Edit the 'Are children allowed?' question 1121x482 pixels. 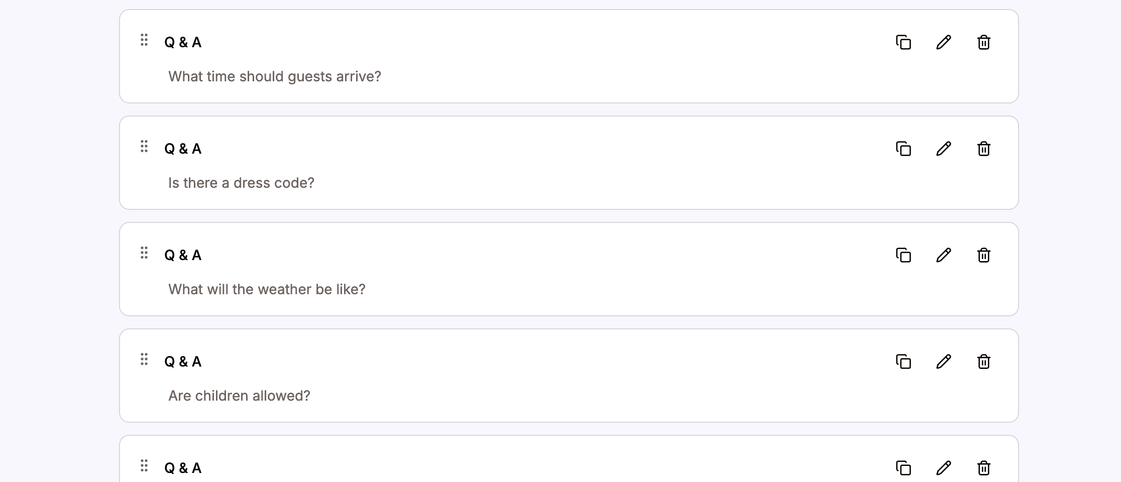click(x=944, y=361)
